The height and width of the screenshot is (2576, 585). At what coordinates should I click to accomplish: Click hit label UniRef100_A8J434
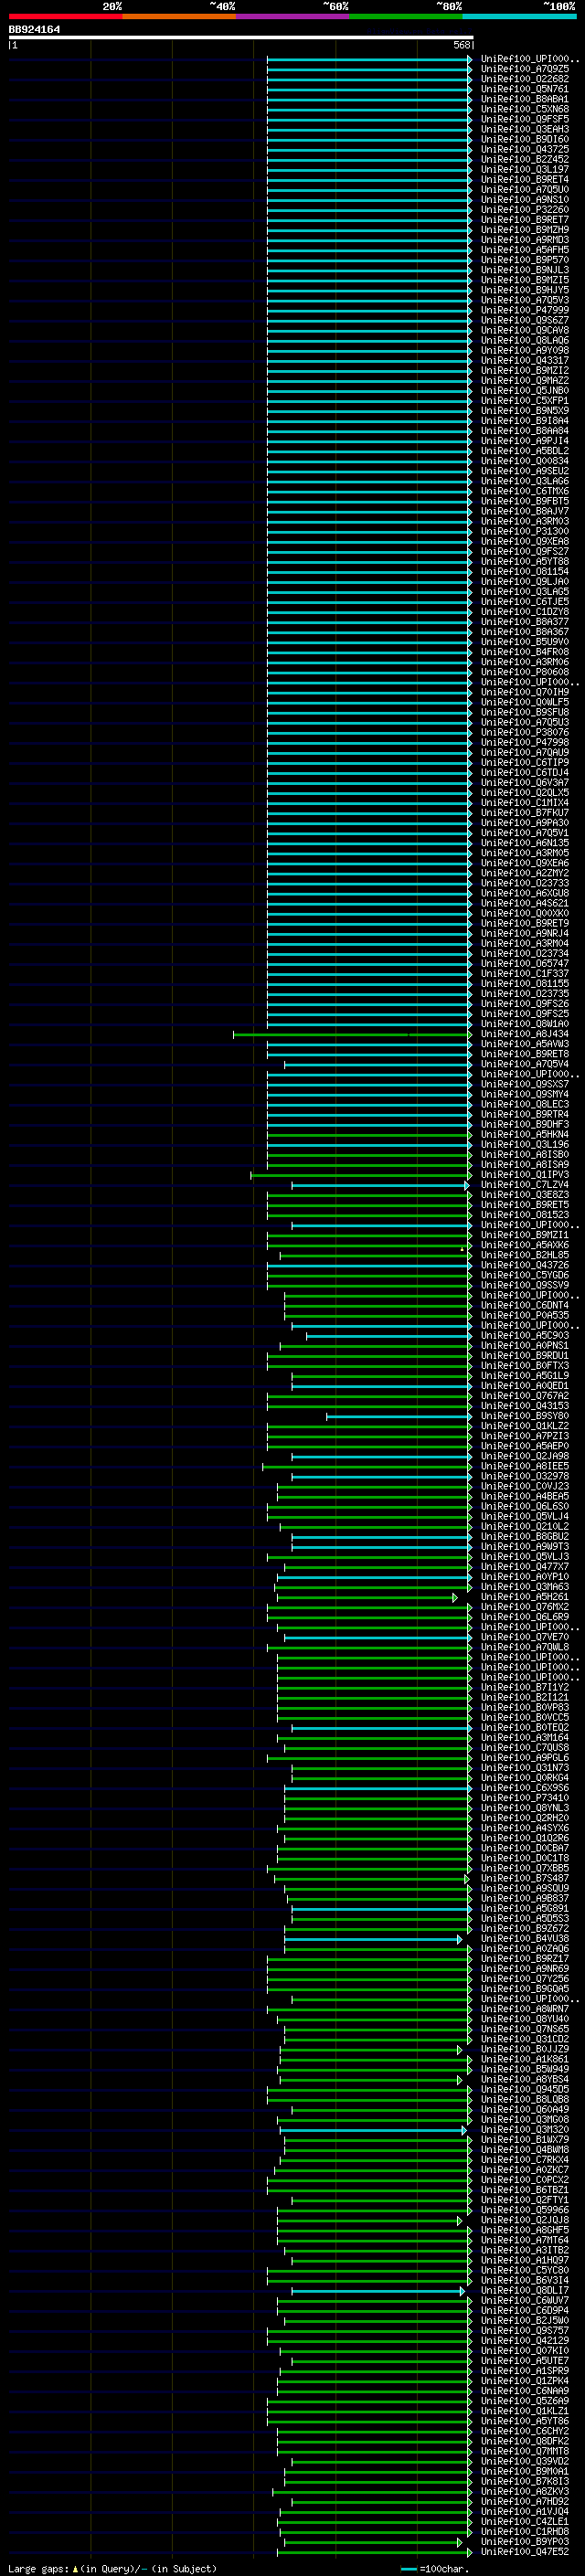point(524,1035)
